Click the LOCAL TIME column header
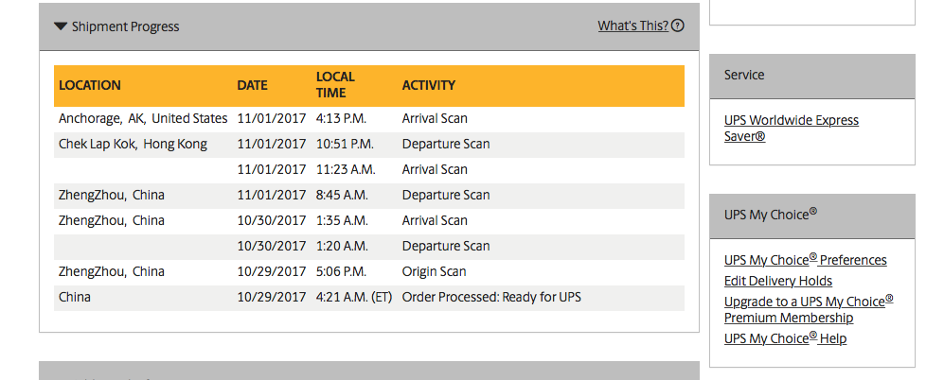Image resolution: width=944 pixels, height=380 pixels. click(x=335, y=85)
